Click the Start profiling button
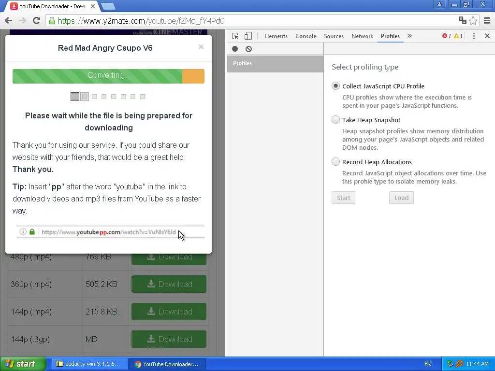Screen dimensions: 495x371 (344, 198)
